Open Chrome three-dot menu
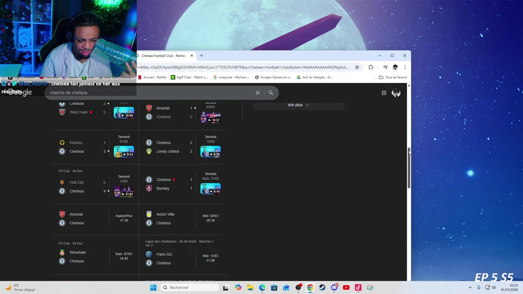Image resolution: width=523 pixels, height=294 pixels. coord(405,67)
